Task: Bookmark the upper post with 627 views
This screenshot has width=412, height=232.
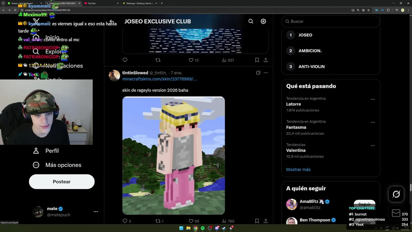Action: [x=257, y=60]
